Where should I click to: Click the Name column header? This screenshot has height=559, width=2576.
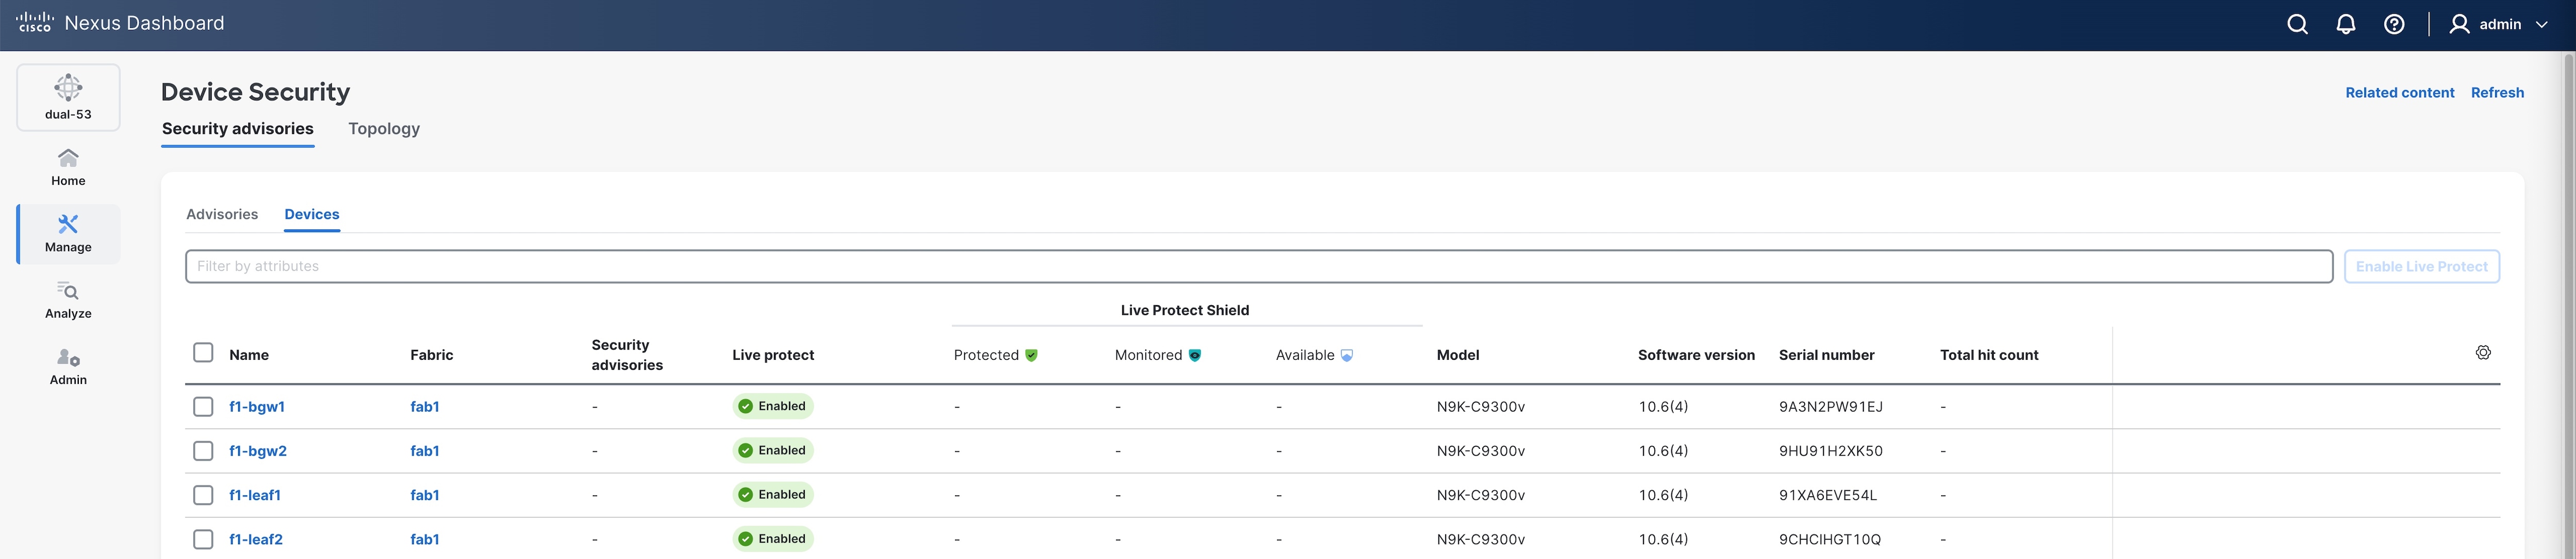click(249, 355)
